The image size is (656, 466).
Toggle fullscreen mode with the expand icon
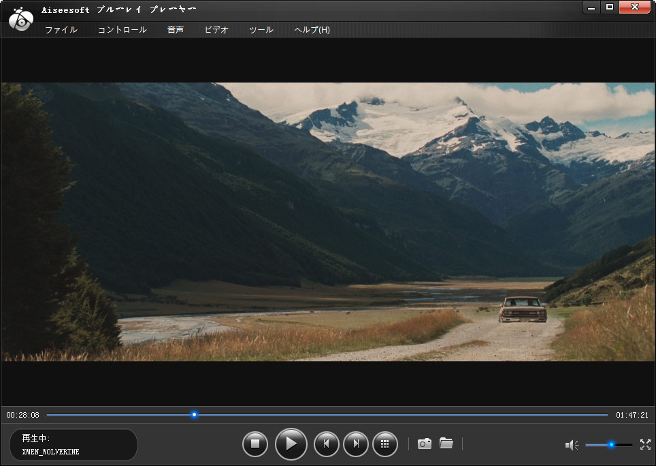click(645, 444)
